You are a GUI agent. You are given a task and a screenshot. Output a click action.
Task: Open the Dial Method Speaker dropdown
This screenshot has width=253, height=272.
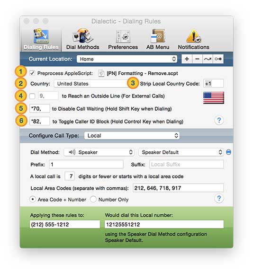click(x=99, y=152)
